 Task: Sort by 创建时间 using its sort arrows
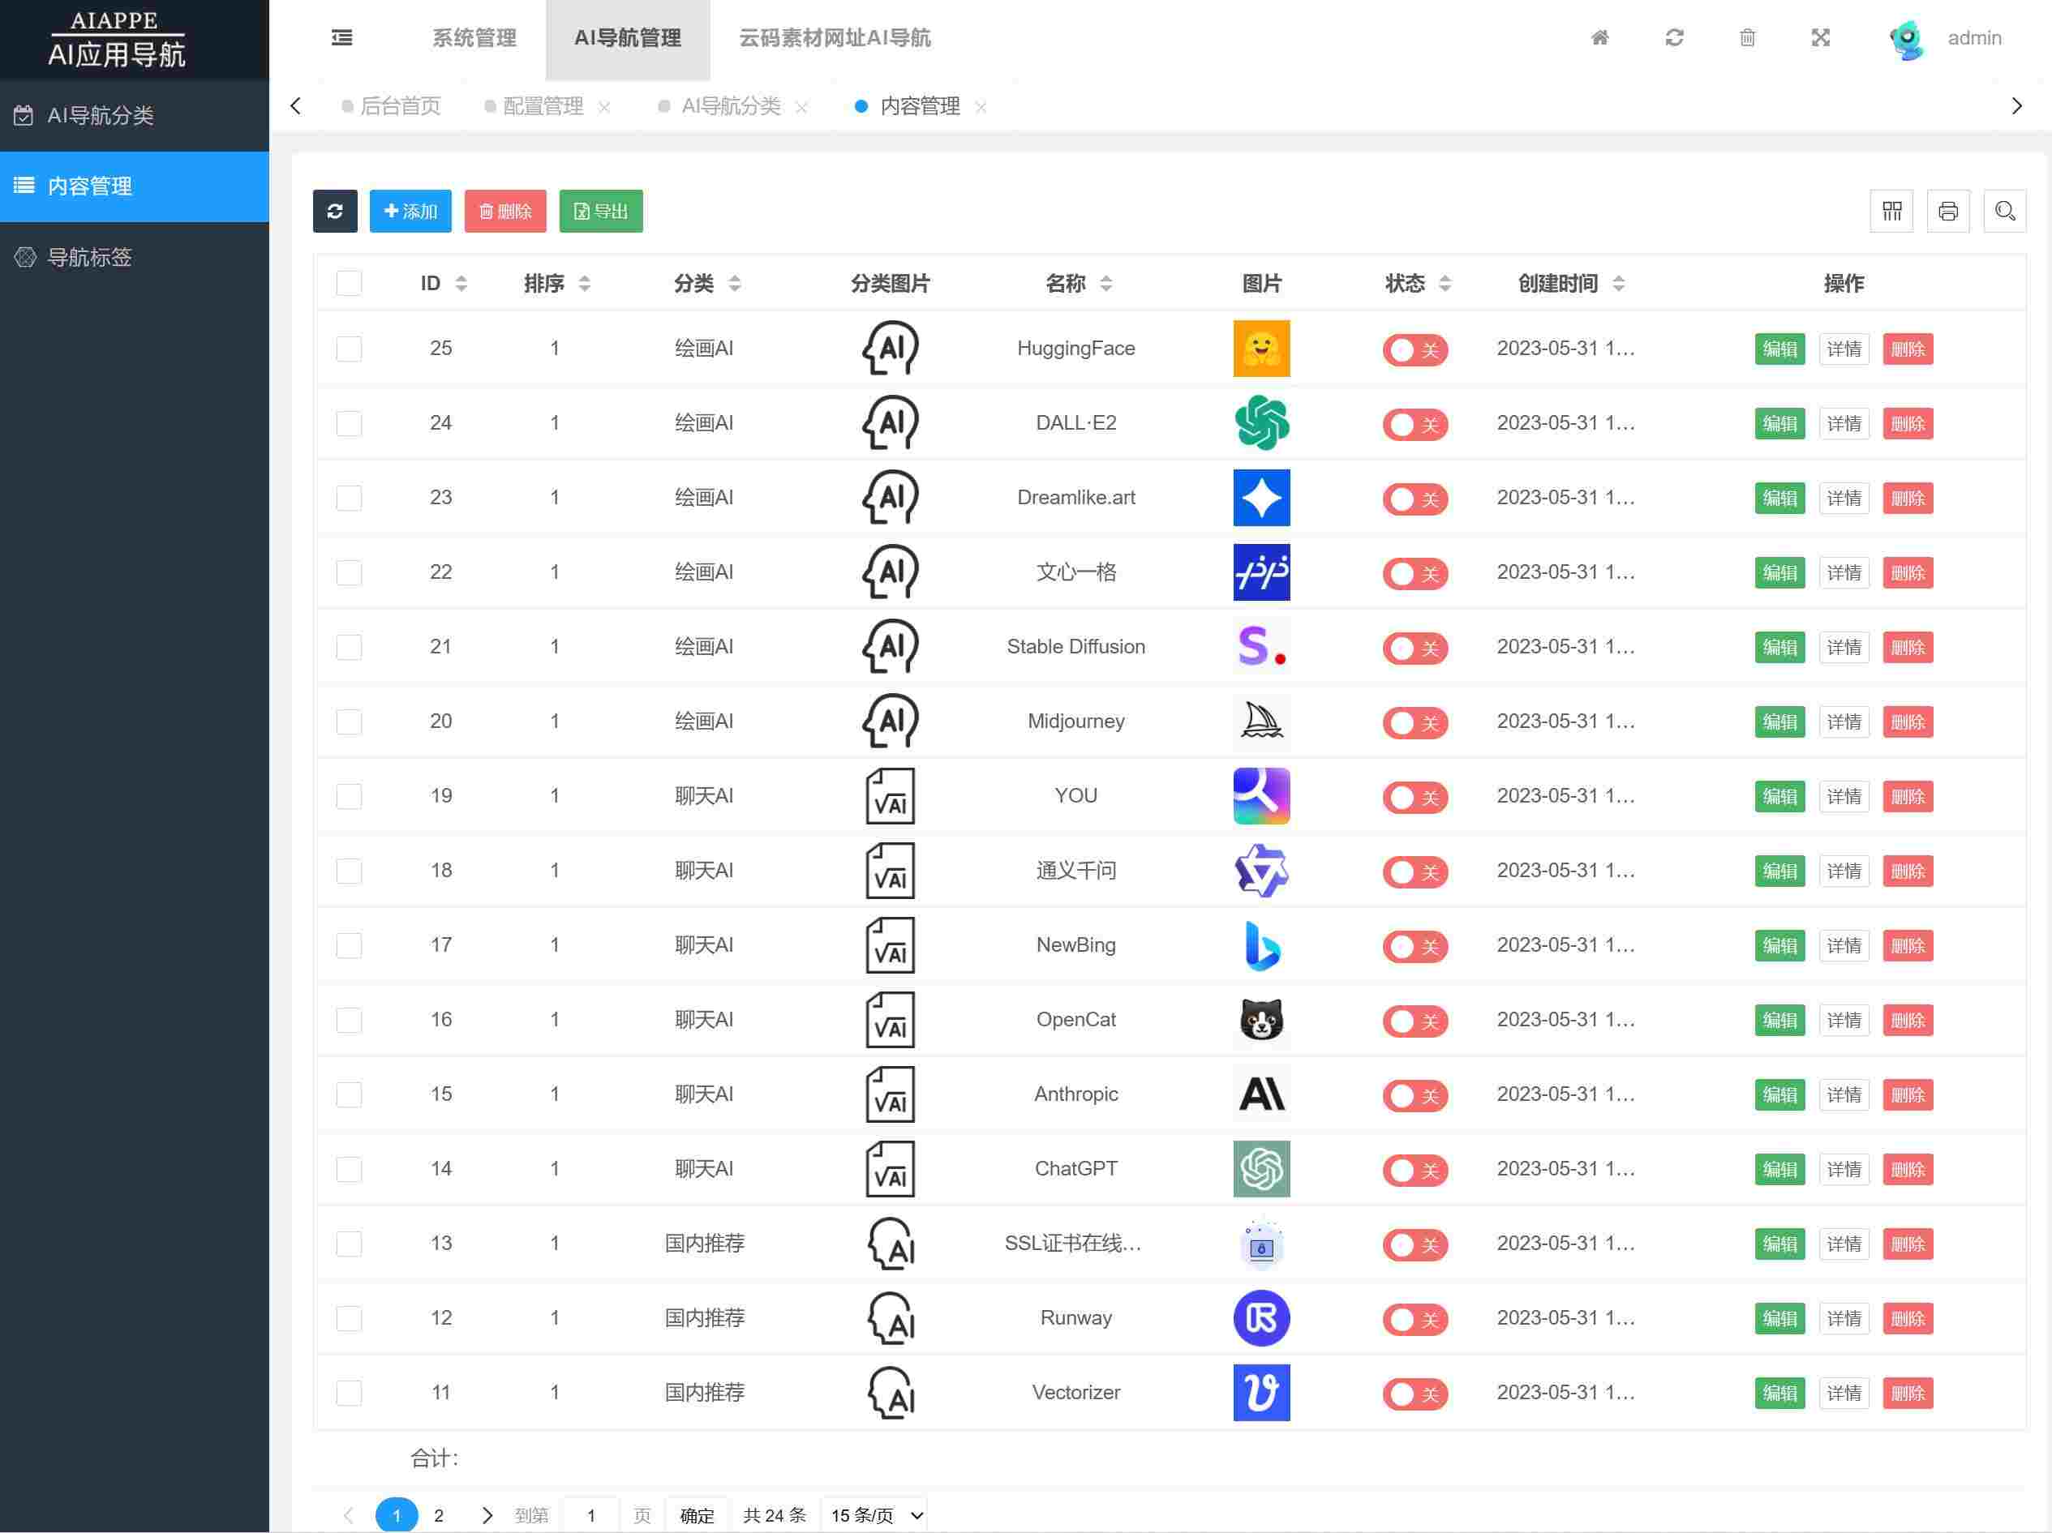point(1621,283)
